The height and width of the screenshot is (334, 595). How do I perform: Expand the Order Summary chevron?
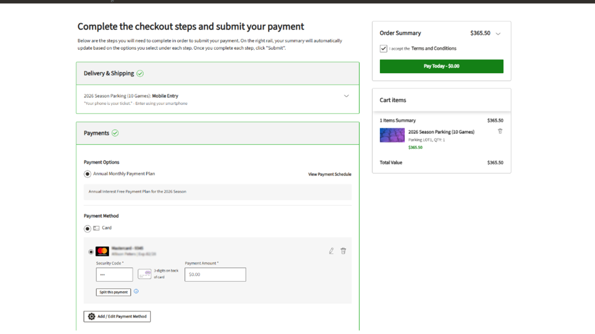click(x=498, y=34)
